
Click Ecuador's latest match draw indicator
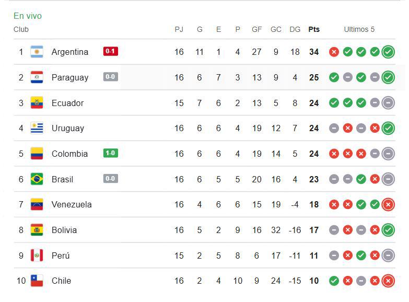coord(388,103)
